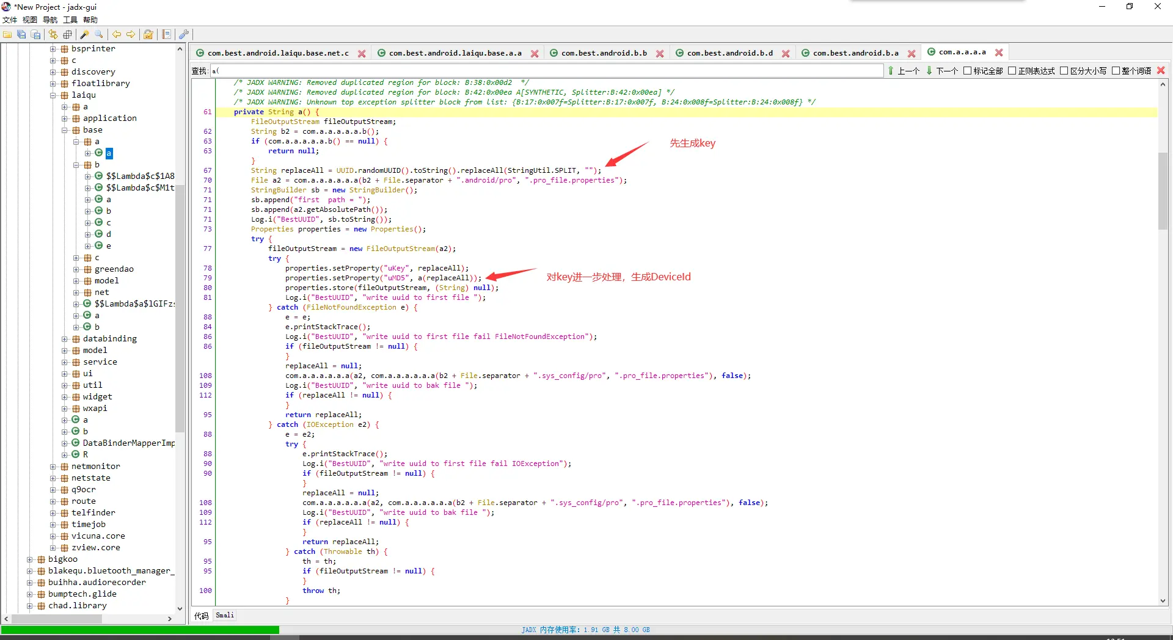Enable the 区分大小写 (match case) checkbox
Image resolution: width=1173 pixels, height=640 pixels.
tap(1064, 71)
